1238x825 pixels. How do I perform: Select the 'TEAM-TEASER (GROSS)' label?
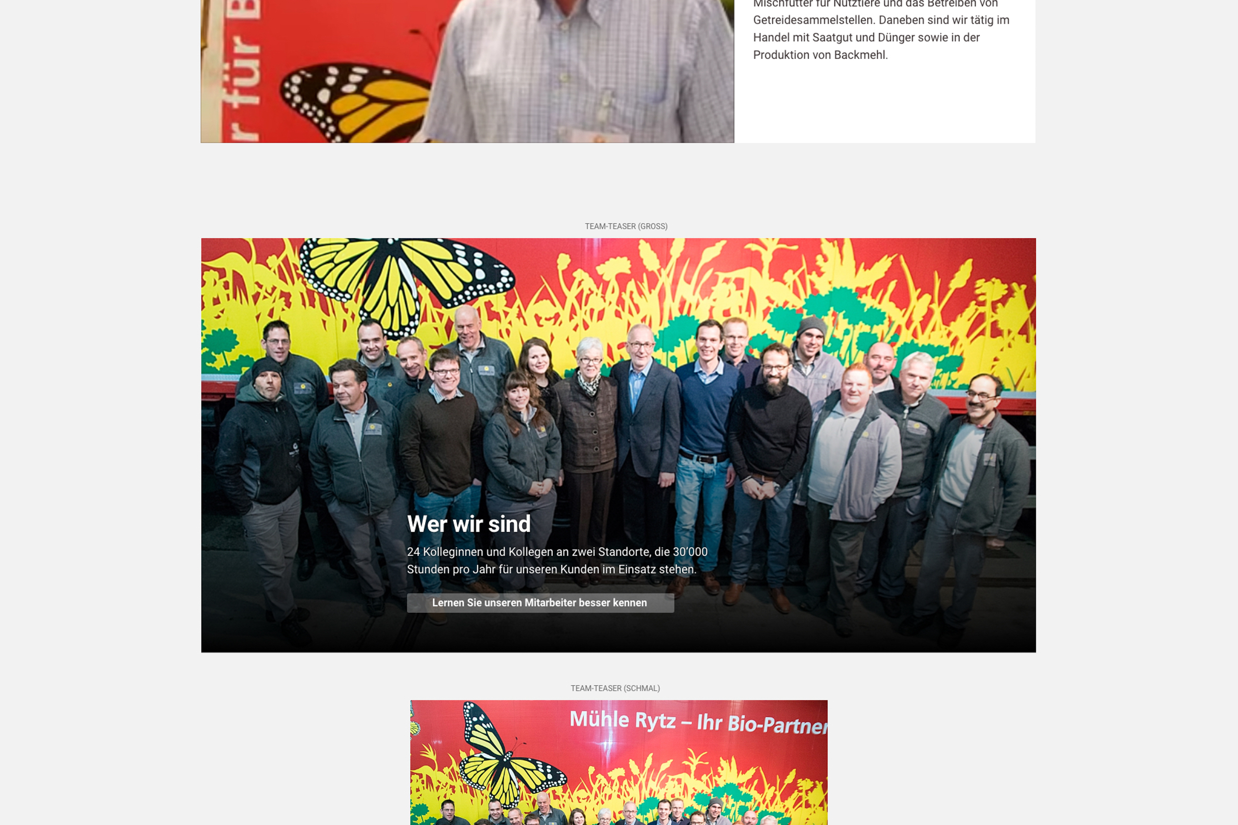(x=626, y=226)
